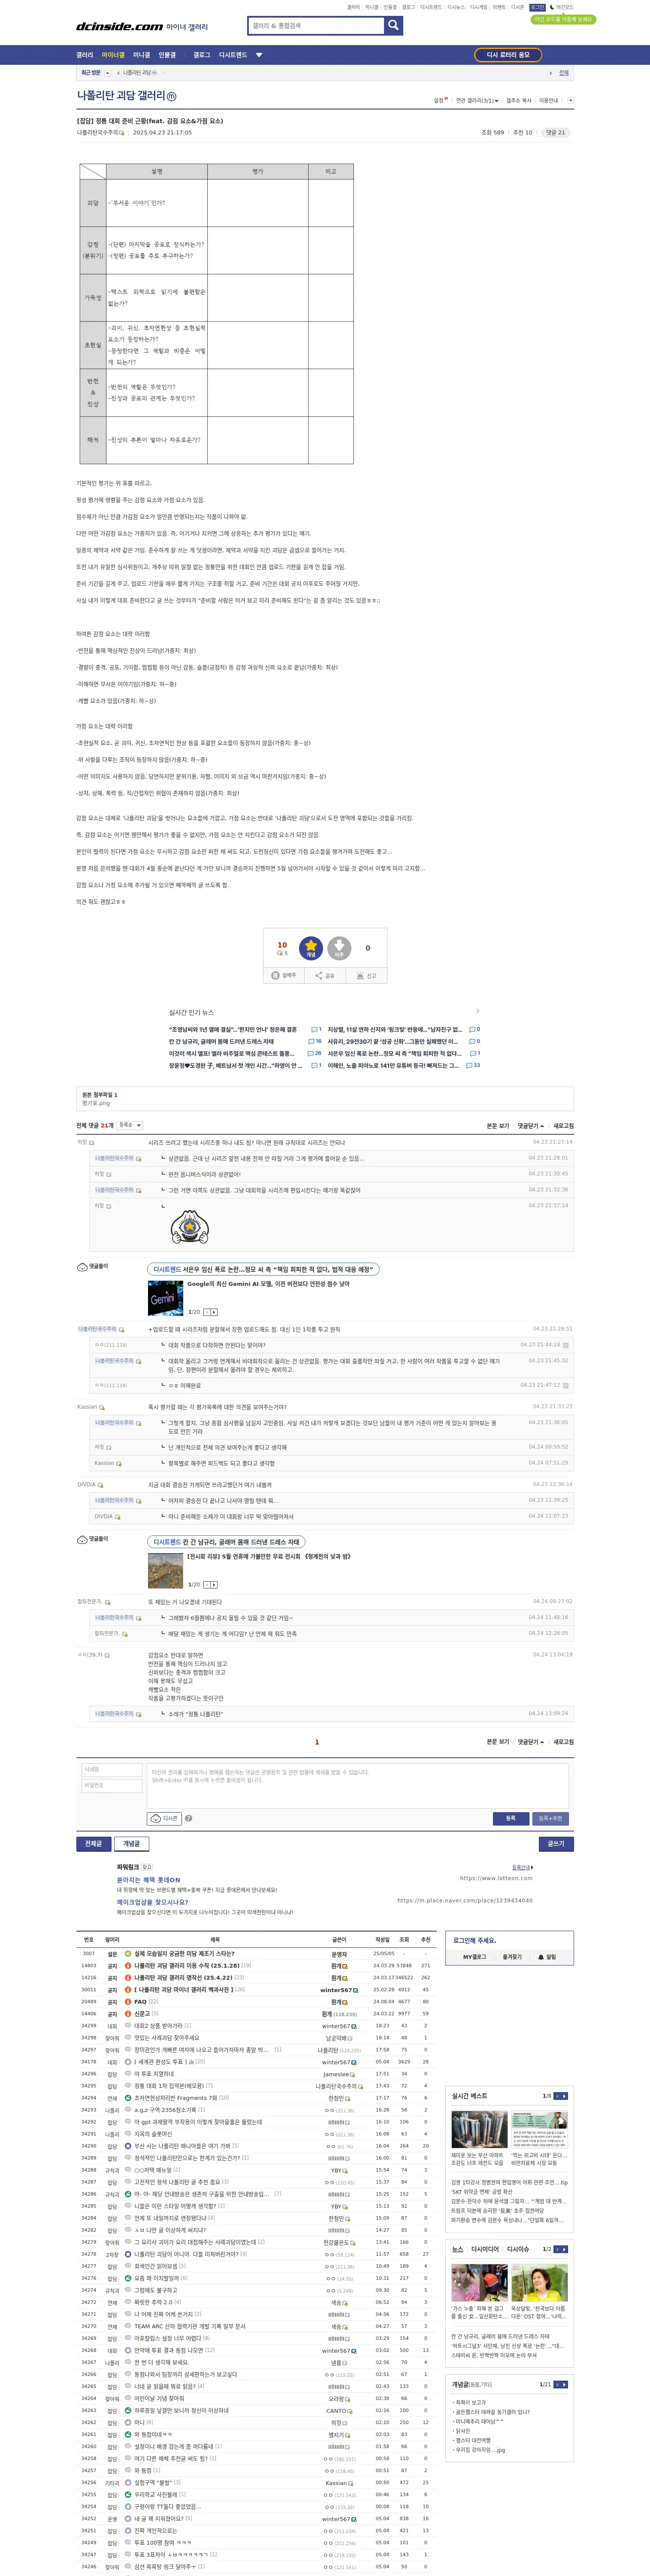This screenshot has width=650, height=2576.
Task: Click the help question mark beside 디시콘
Action: 189,1818
